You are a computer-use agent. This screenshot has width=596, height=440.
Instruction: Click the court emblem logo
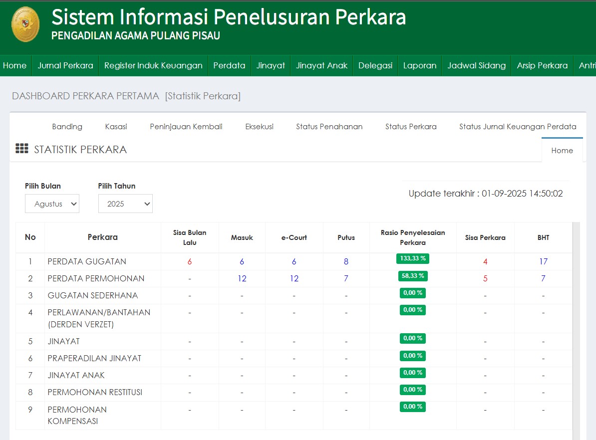click(25, 24)
